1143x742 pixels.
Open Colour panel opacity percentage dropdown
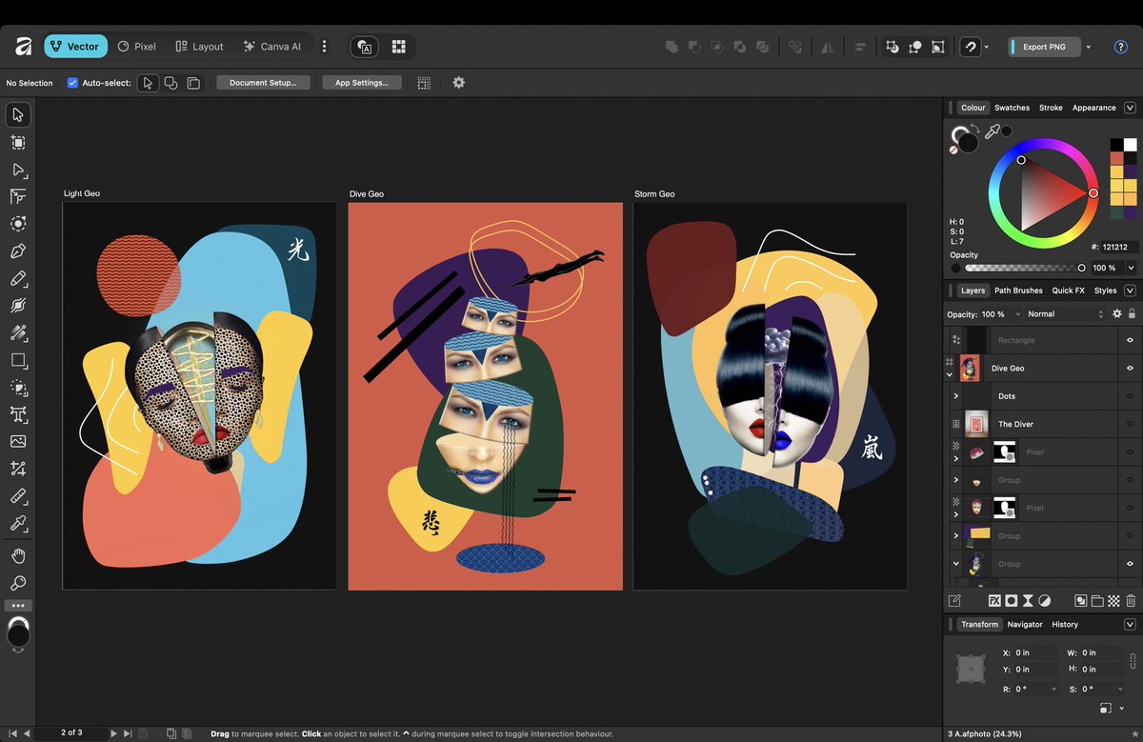pyautogui.click(x=1131, y=269)
